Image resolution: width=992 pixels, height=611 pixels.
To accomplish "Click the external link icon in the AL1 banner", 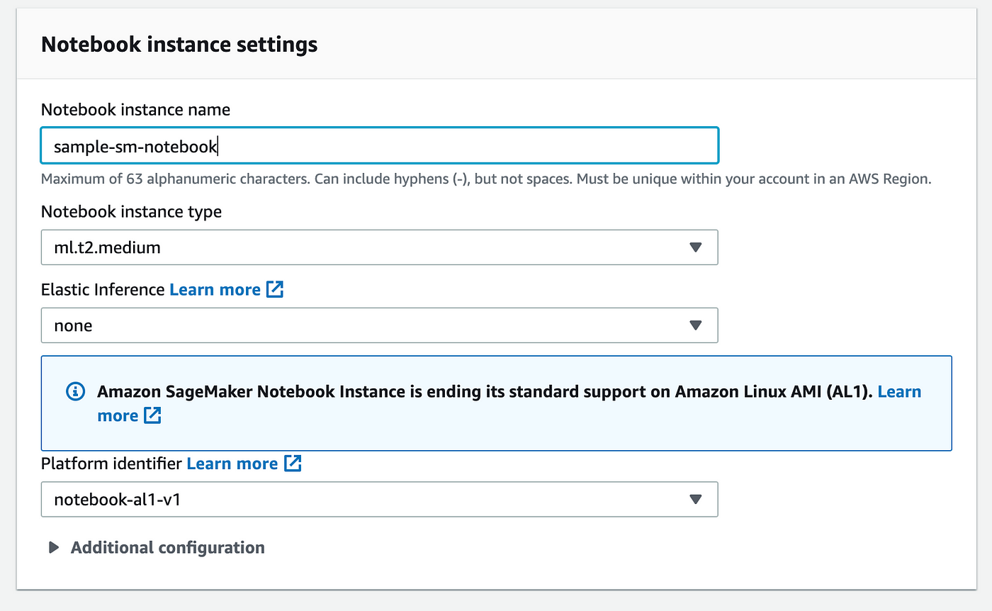I will [152, 416].
